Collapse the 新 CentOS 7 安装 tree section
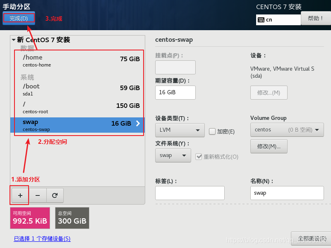This screenshot has height=248, width=331. [14, 40]
